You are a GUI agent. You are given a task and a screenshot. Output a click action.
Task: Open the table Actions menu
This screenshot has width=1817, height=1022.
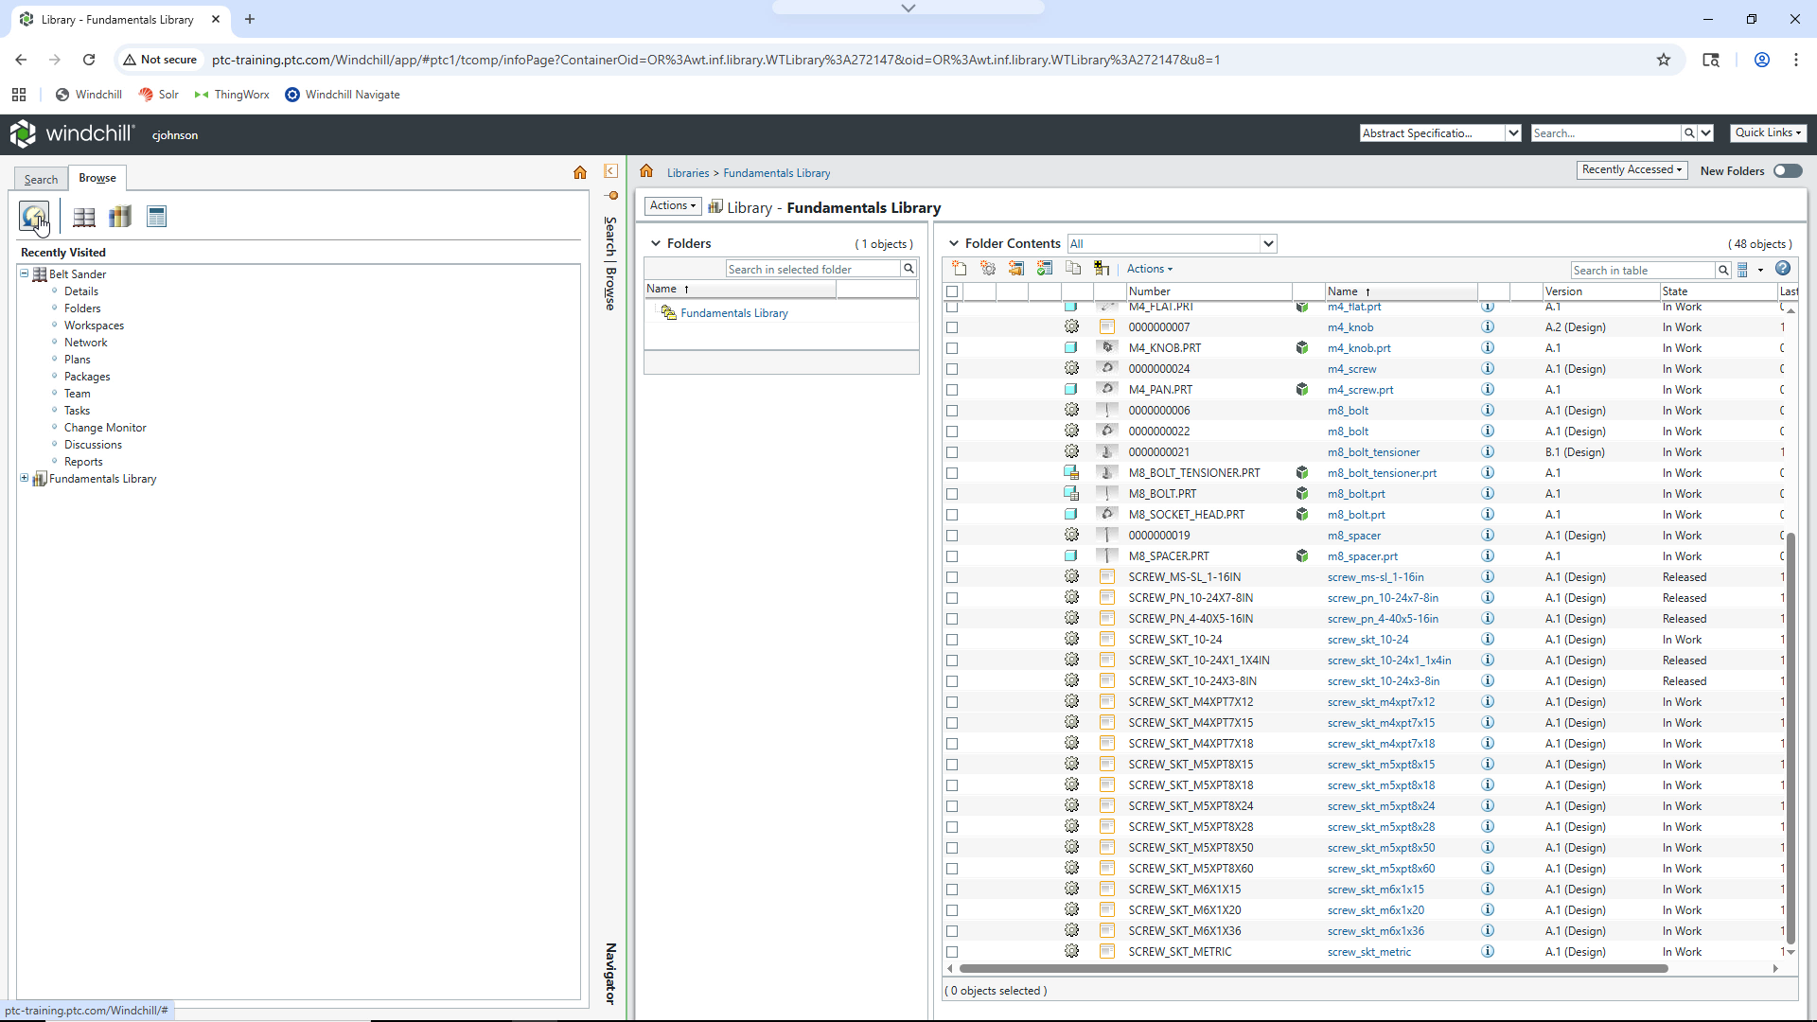pyautogui.click(x=1149, y=269)
